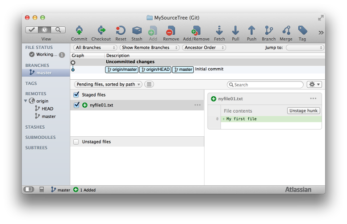Check the Unstaged files checkbox

coord(76,142)
